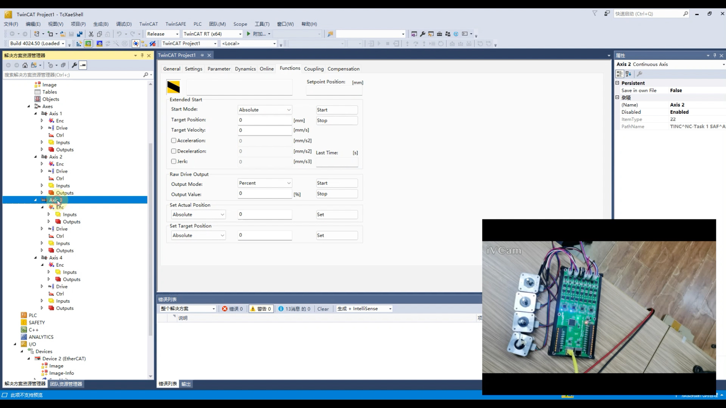
Task: Tick the Jerk checkbox
Action: click(x=174, y=161)
